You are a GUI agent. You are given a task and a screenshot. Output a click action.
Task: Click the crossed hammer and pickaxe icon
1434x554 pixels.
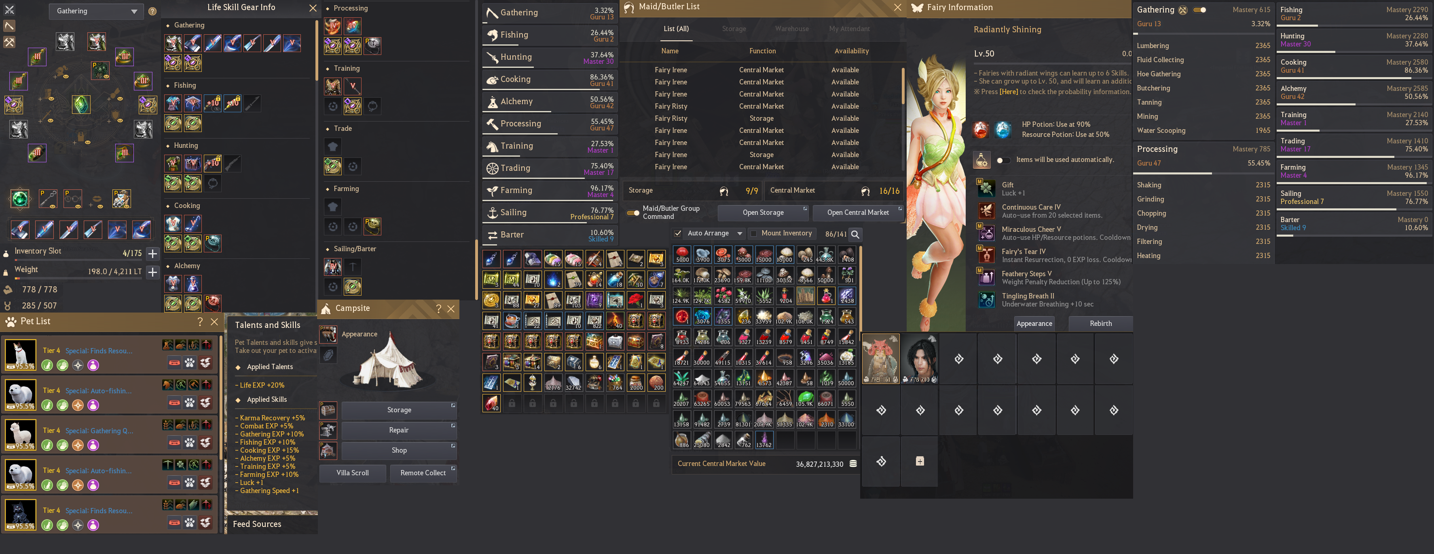point(9,42)
